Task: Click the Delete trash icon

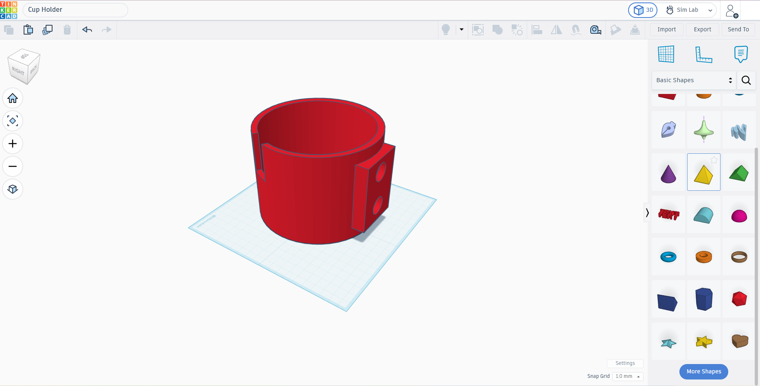Action: [67, 30]
